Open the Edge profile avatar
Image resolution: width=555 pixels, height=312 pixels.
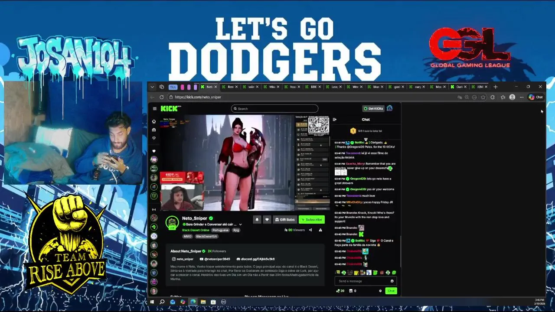(512, 97)
